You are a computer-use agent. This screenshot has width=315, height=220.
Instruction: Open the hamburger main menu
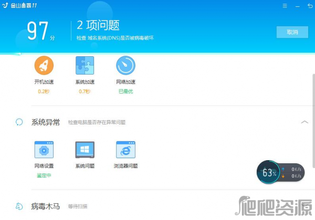coord(285,6)
